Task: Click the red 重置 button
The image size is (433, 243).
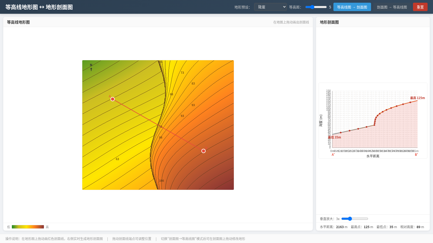Action: coord(420,7)
